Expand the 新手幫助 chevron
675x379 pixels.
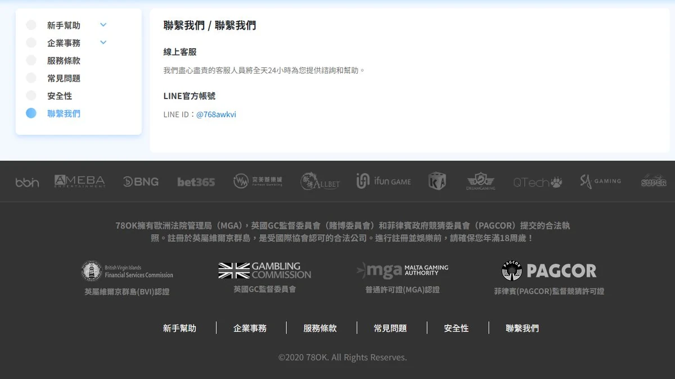click(103, 25)
